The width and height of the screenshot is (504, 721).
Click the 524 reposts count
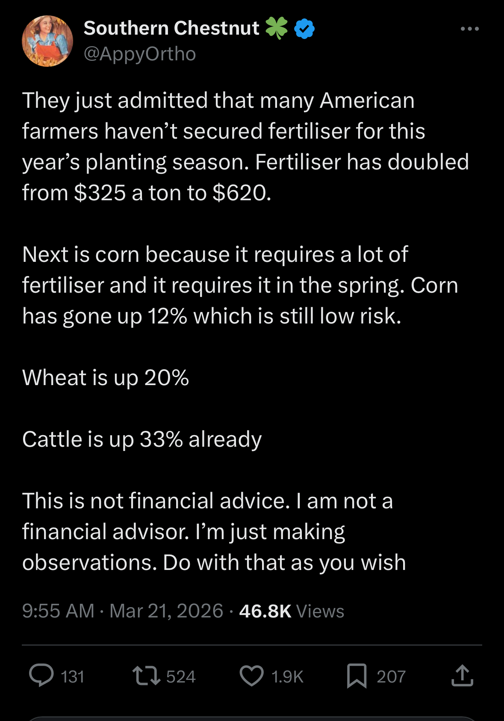pyautogui.click(x=181, y=676)
